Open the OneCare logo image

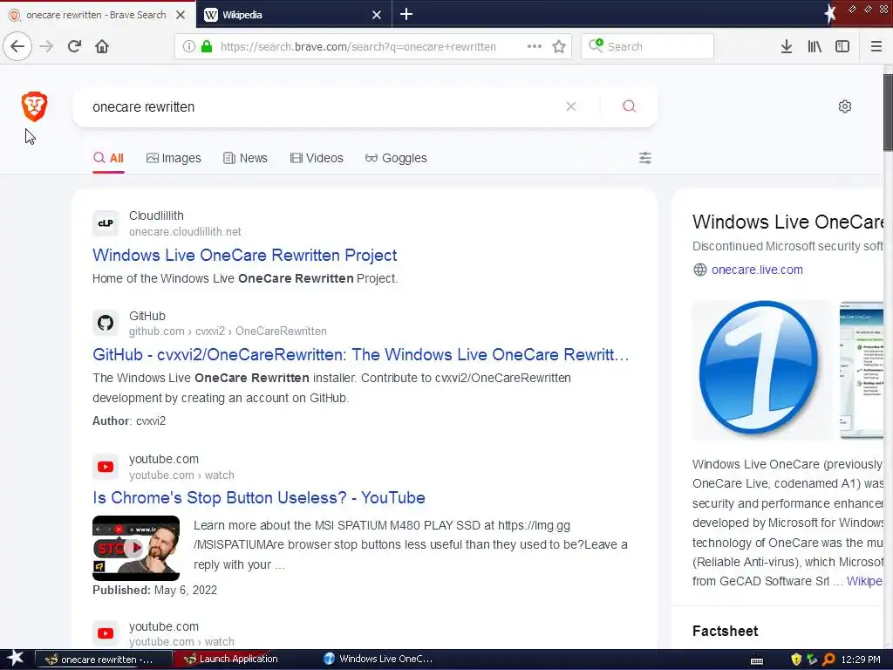pos(761,370)
